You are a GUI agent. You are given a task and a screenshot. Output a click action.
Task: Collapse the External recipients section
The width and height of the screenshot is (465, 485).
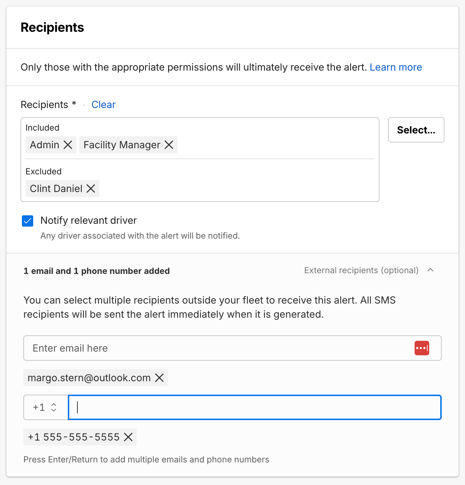coord(430,270)
